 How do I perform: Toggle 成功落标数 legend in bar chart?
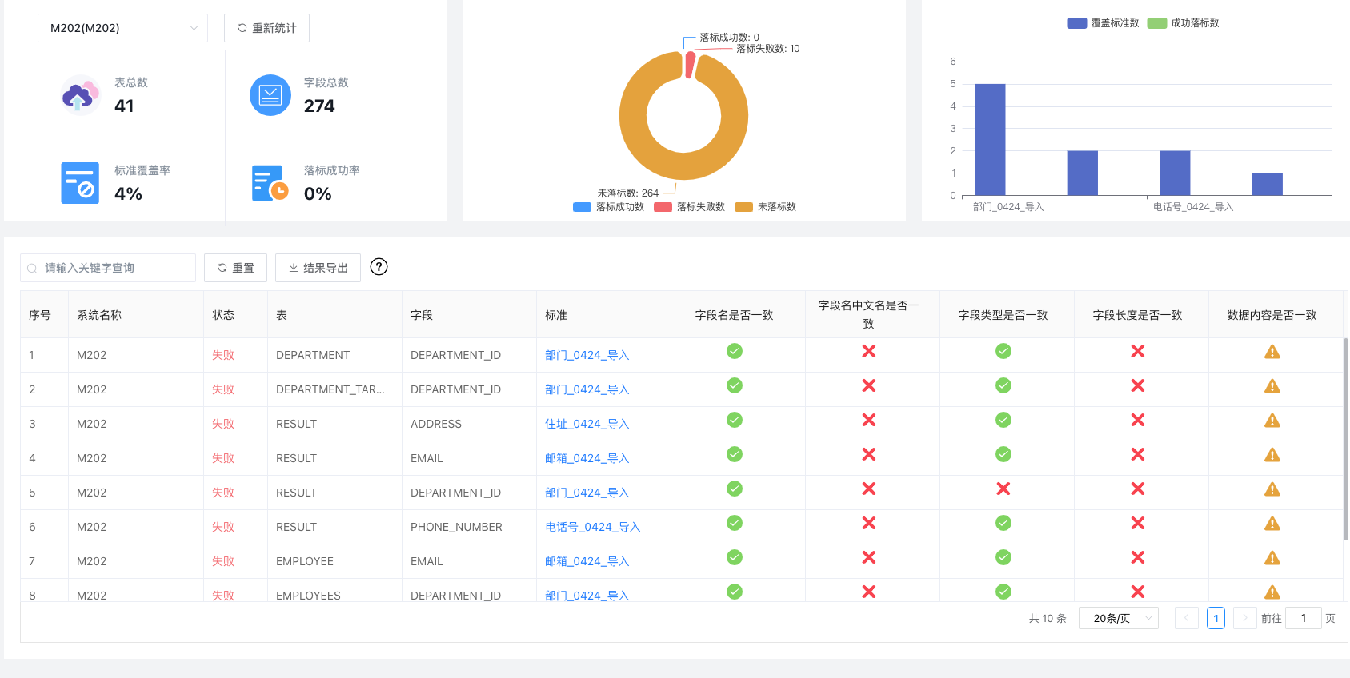coord(1183,23)
